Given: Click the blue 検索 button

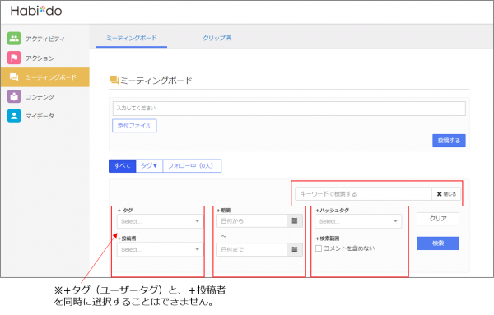Looking at the screenshot, I should [x=438, y=243].
